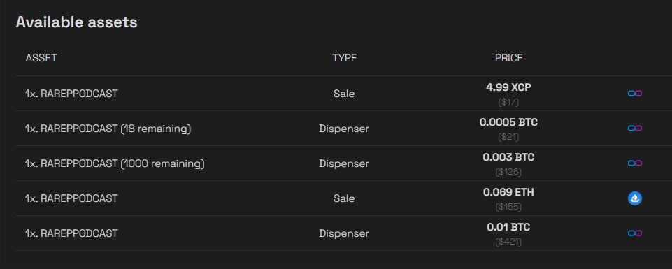Screen dimensions: 672x269
Task: Select RAREPPODCAST asset with 1000 remaining
Action: [x=115, y=163]
